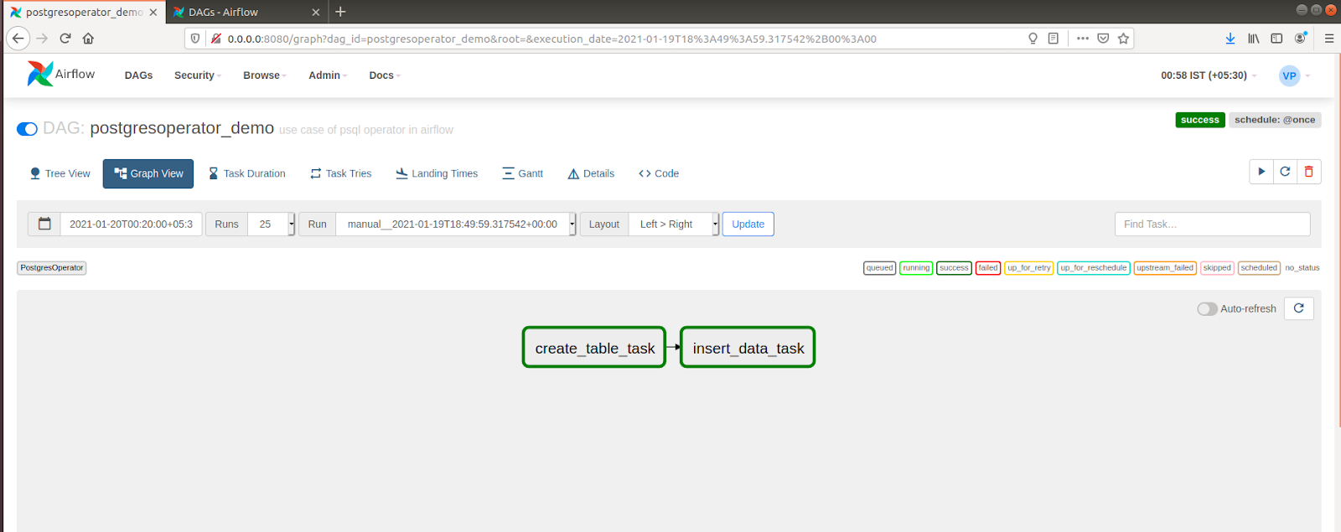Bookmark page with the star icon

[1123, 39]
